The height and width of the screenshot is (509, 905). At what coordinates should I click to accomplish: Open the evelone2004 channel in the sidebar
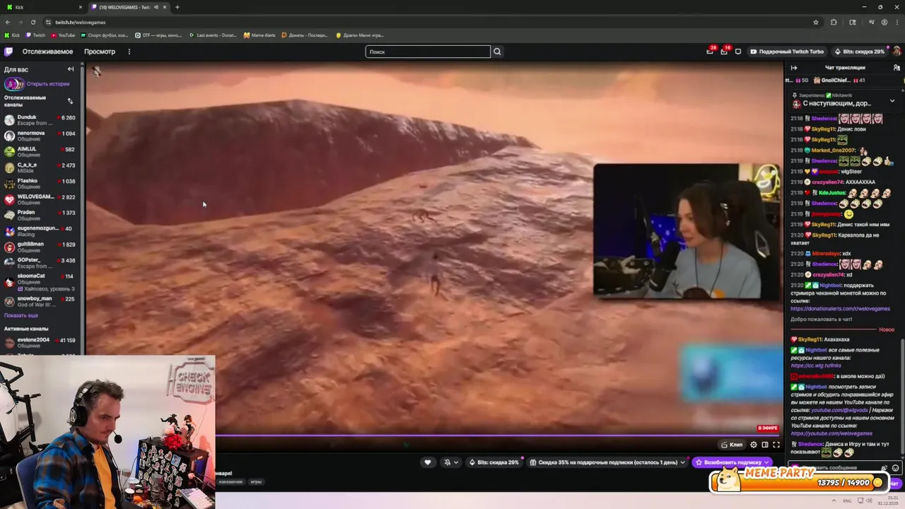pyautogui.click(x=41, y=342)
